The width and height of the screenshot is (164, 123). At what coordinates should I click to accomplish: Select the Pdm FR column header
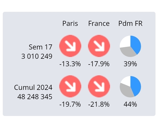pyautogui.click(x=130, y=24)
